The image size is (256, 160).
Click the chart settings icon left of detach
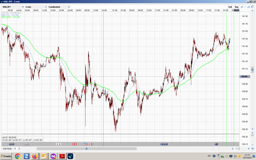coord(249,7)
